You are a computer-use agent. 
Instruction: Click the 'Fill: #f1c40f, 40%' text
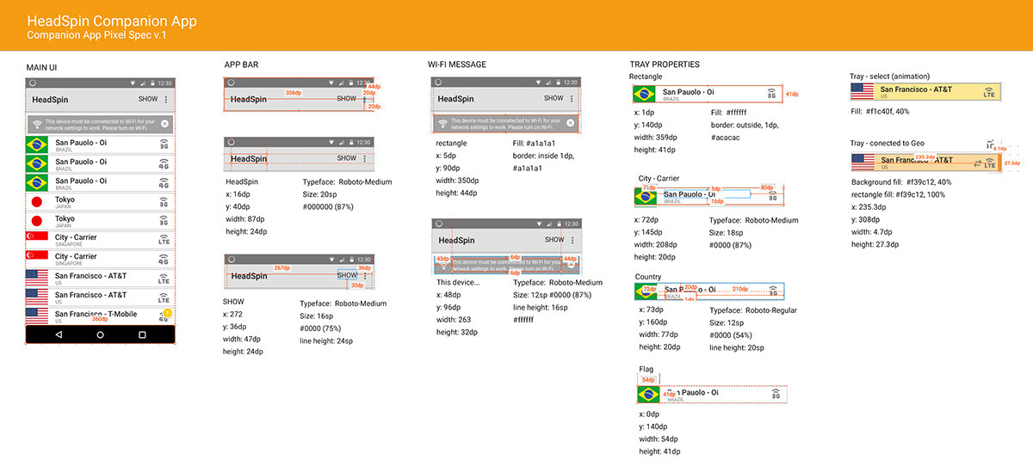(x=880, y=111)
